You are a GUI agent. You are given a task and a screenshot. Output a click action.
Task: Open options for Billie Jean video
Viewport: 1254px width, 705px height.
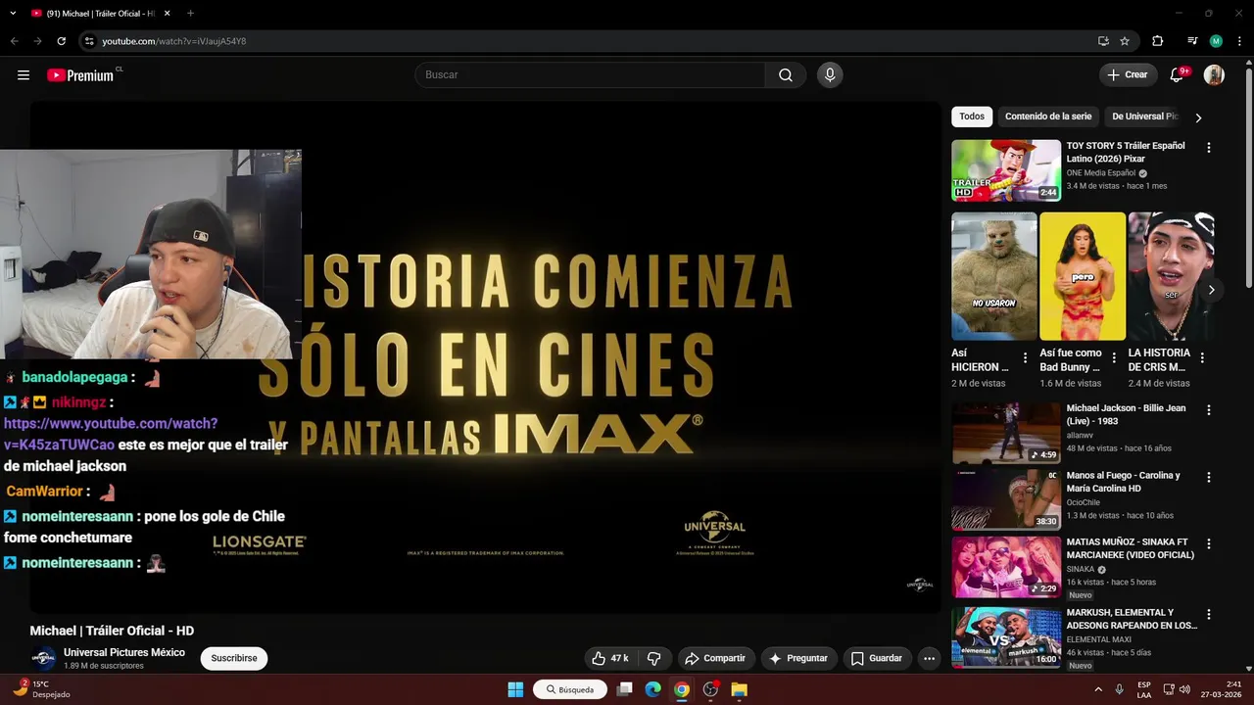[x=1208, y=410]
